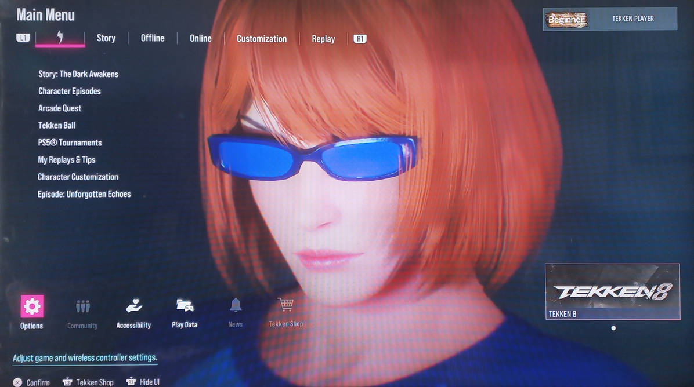
Task: Open the Options gear icon
Action: 32,306
